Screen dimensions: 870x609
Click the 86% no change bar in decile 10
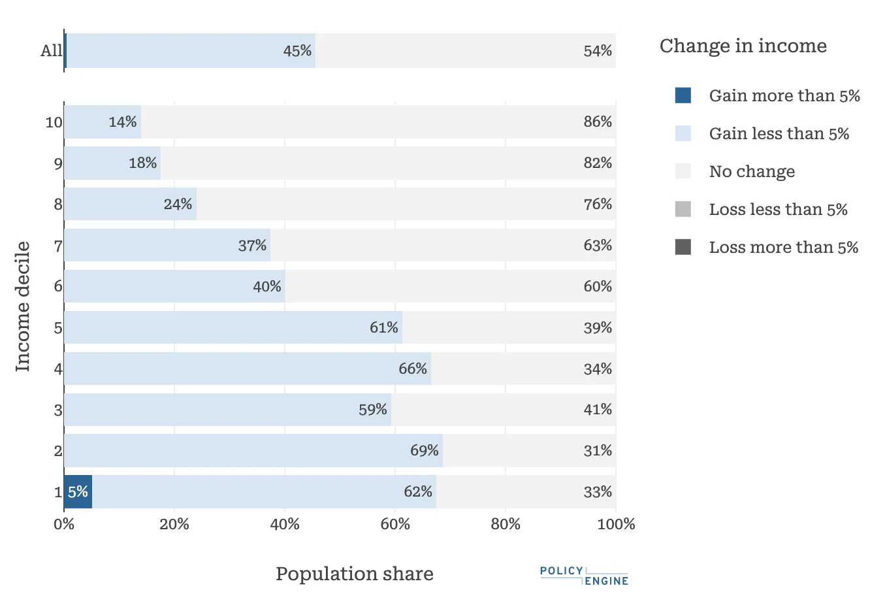click(x=378, y=122)
